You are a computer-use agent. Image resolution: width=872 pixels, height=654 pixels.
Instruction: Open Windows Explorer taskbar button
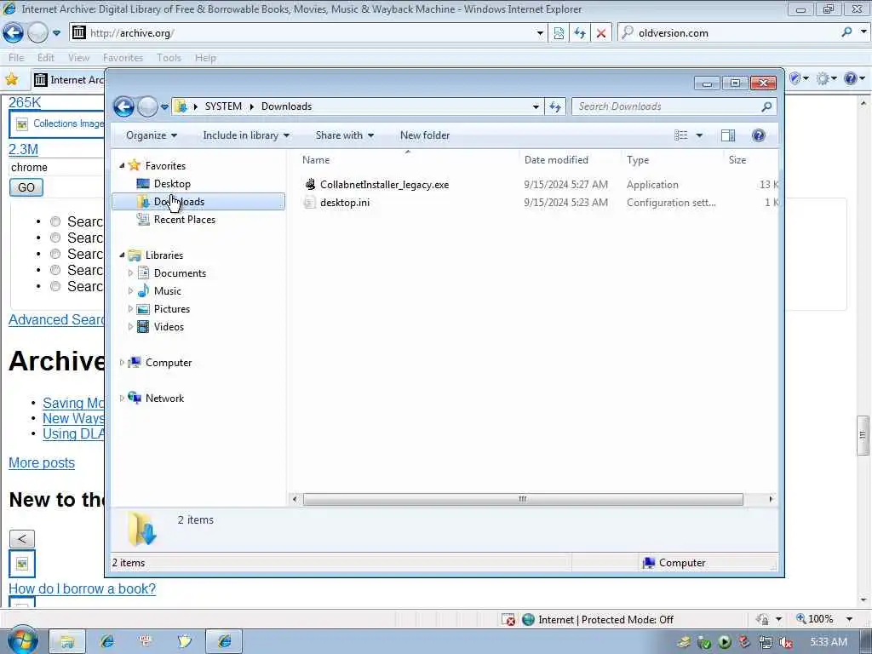coord(67,642)
